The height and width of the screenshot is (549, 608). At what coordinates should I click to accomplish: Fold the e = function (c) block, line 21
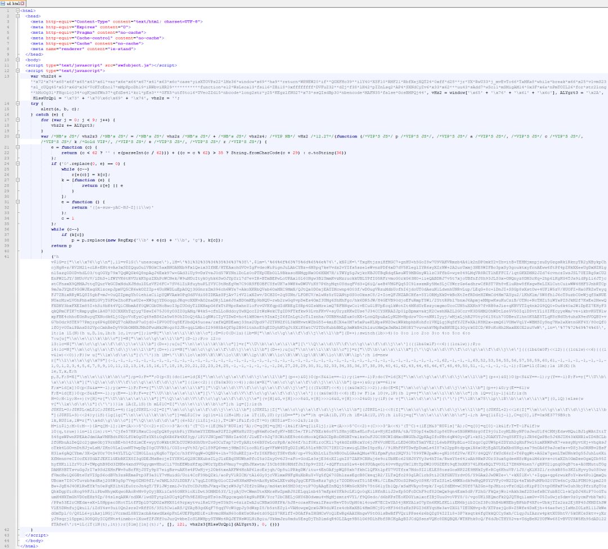(x=18, y=148)
